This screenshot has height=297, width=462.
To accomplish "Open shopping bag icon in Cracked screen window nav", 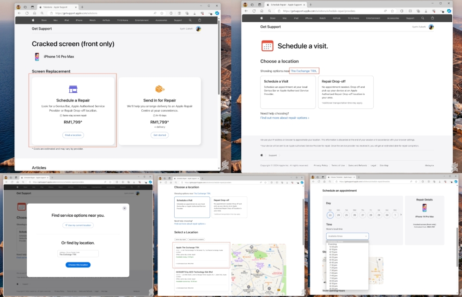I will tap(200, 20).
